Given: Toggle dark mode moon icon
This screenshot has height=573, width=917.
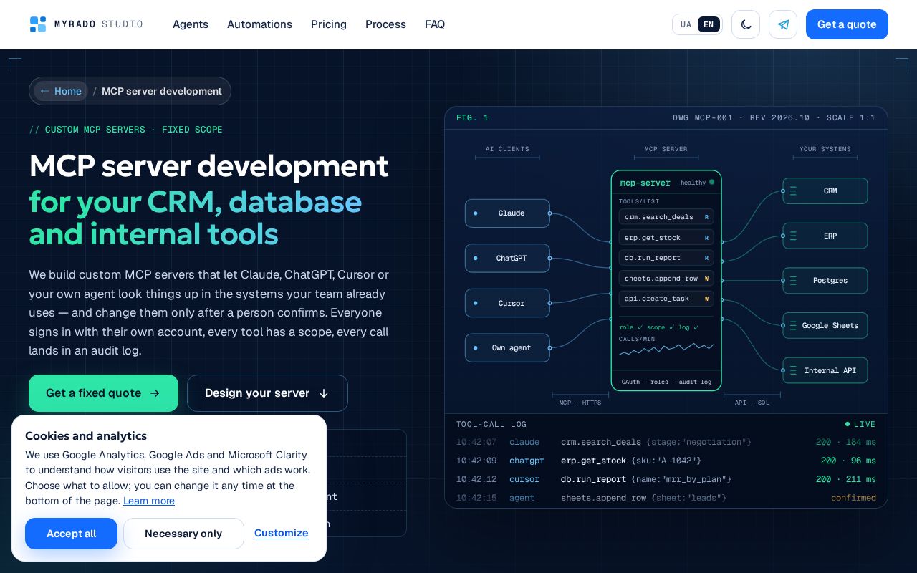Looking at the screenshot, I should [x=746, y=24].
